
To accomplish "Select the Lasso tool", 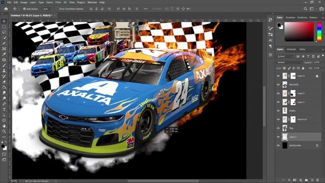I will point(4,32).
